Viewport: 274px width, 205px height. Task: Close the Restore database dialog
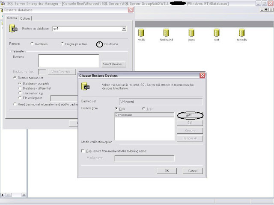pos(131,10)
